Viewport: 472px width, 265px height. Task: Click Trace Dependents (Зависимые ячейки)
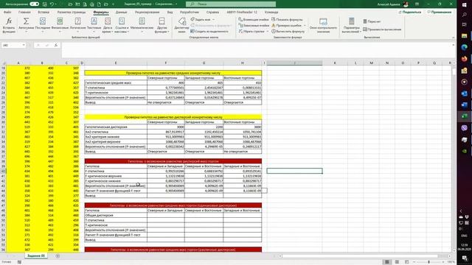click(254, 26)
